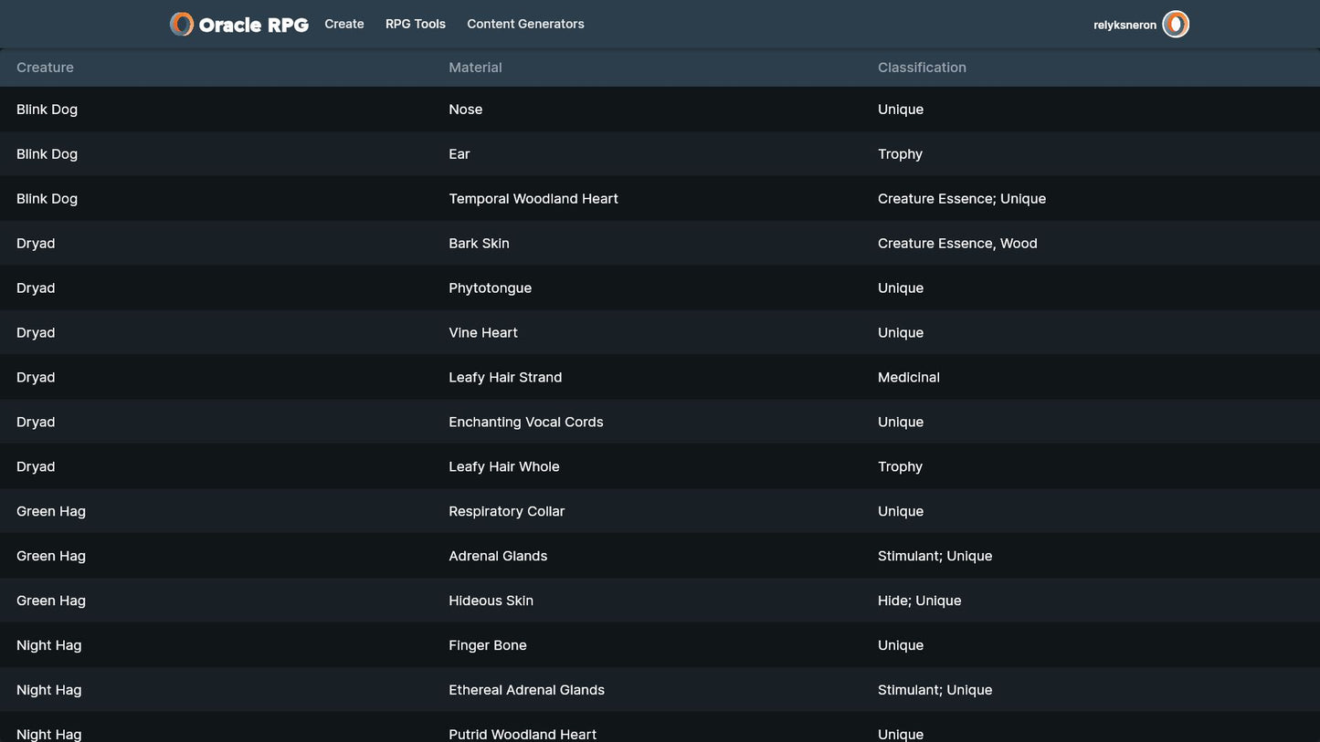Image resolution: width=1320 pixels, height=742 pixels.
Task: Click the Dryad Bark Skin entry
Action: pyautogui.click(x=479, y=244)
